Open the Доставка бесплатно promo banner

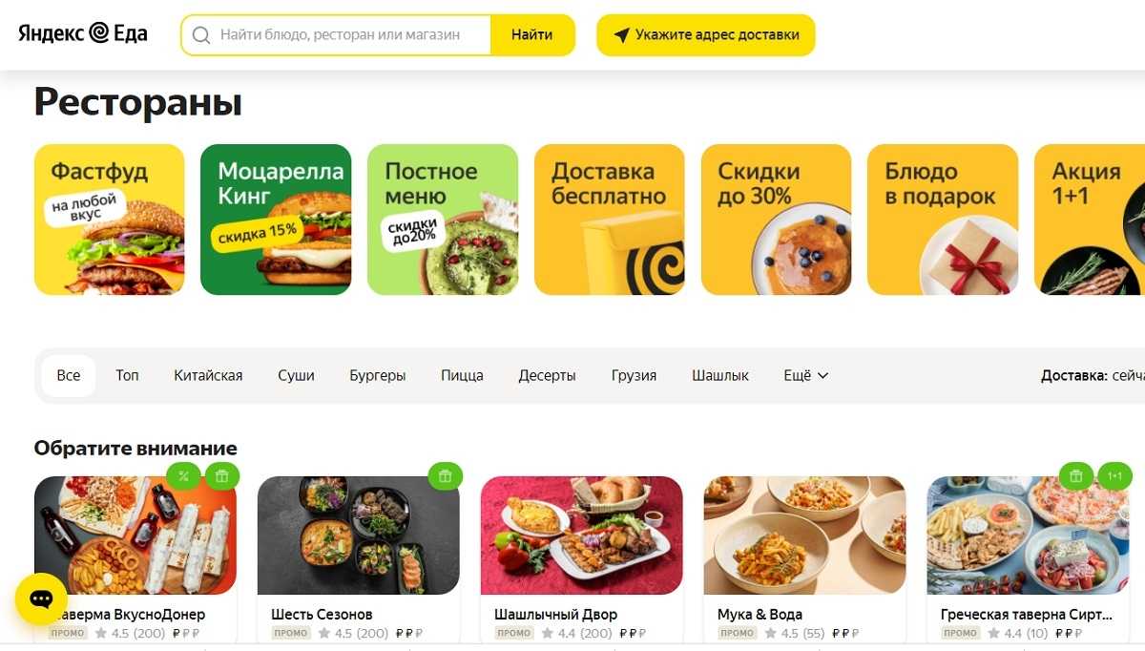(x=610, y=220)
